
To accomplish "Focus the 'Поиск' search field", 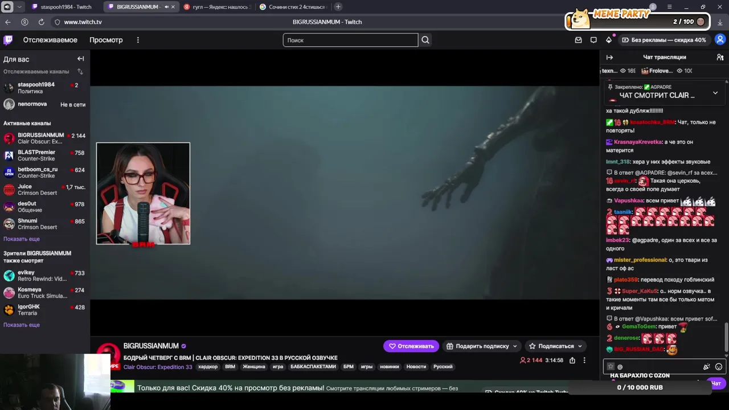I will pyautogui.click(x=350, y=40).
